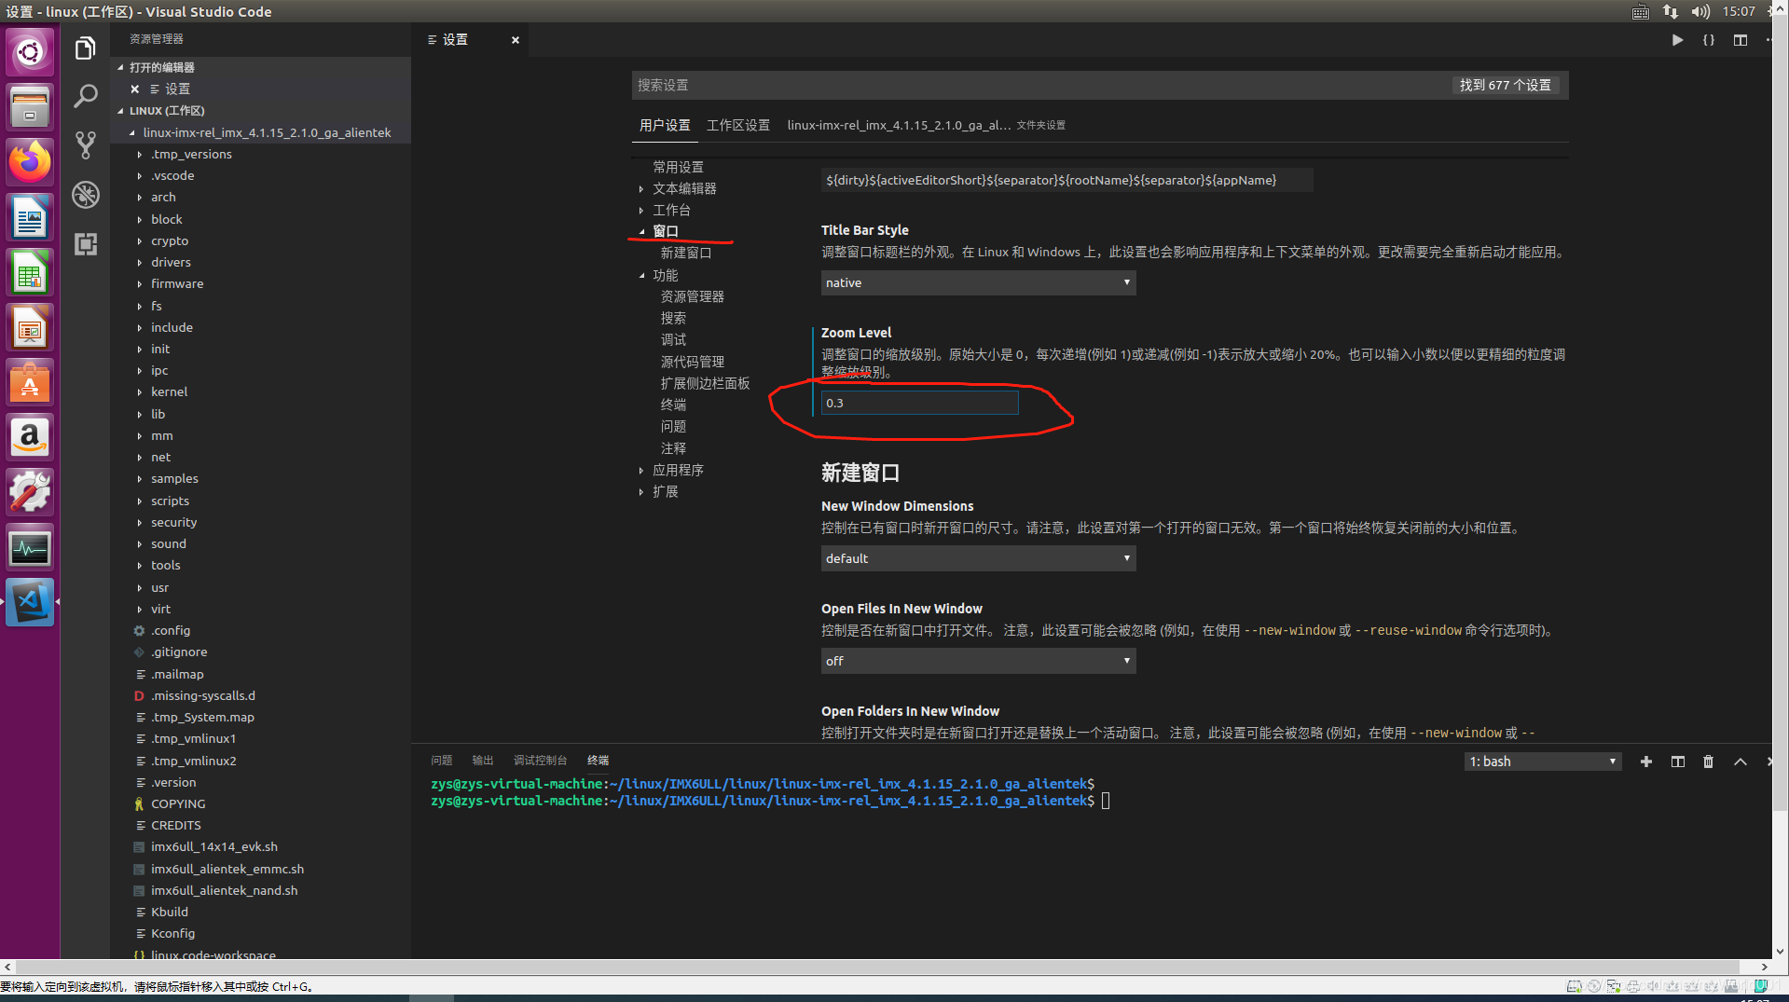The height and width of the screenshot is (1002, 1789).
Task: Launch the Files manager from the dock
Action: [30, 106]
